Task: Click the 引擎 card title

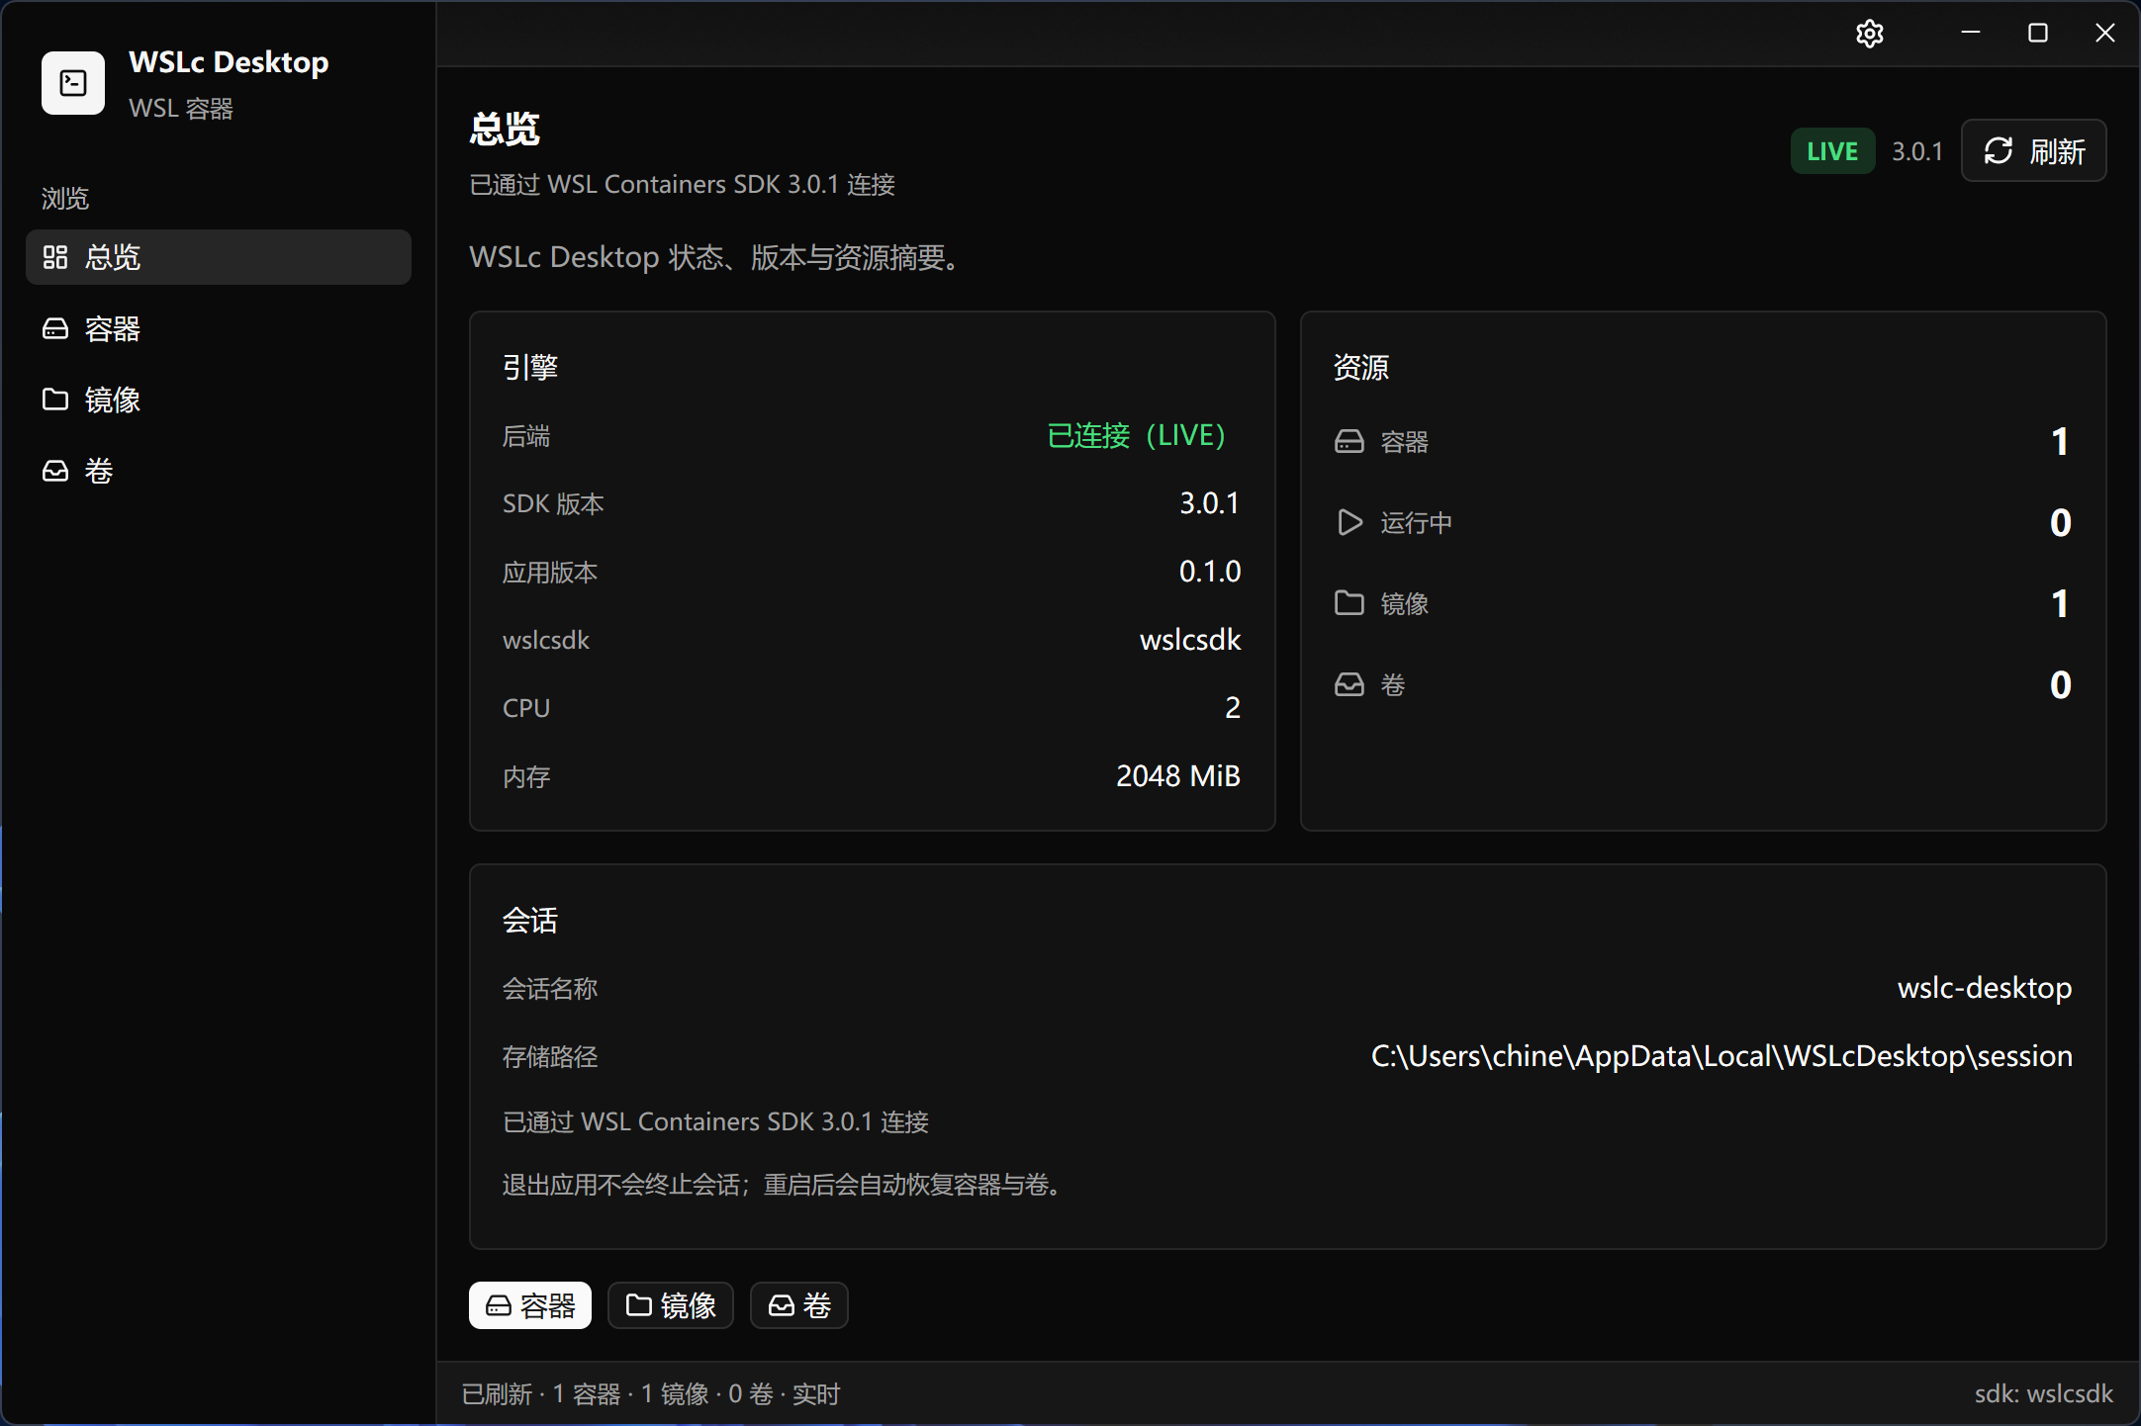Action: [x=530, y=367]
